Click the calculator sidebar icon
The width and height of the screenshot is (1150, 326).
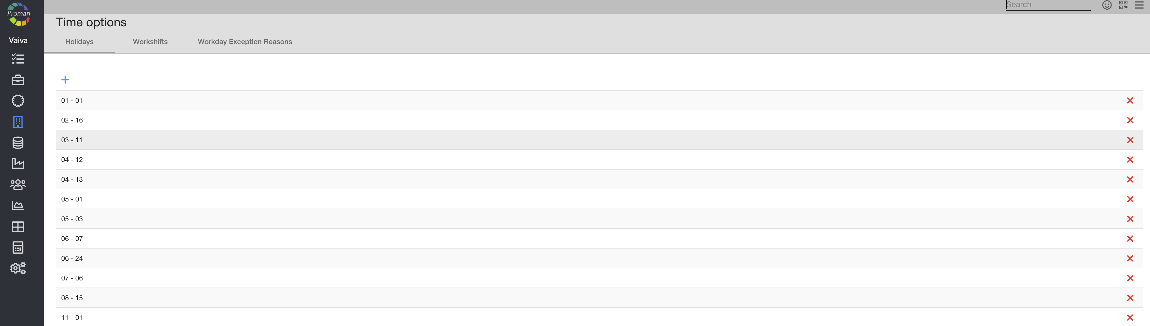coord(18,247)
